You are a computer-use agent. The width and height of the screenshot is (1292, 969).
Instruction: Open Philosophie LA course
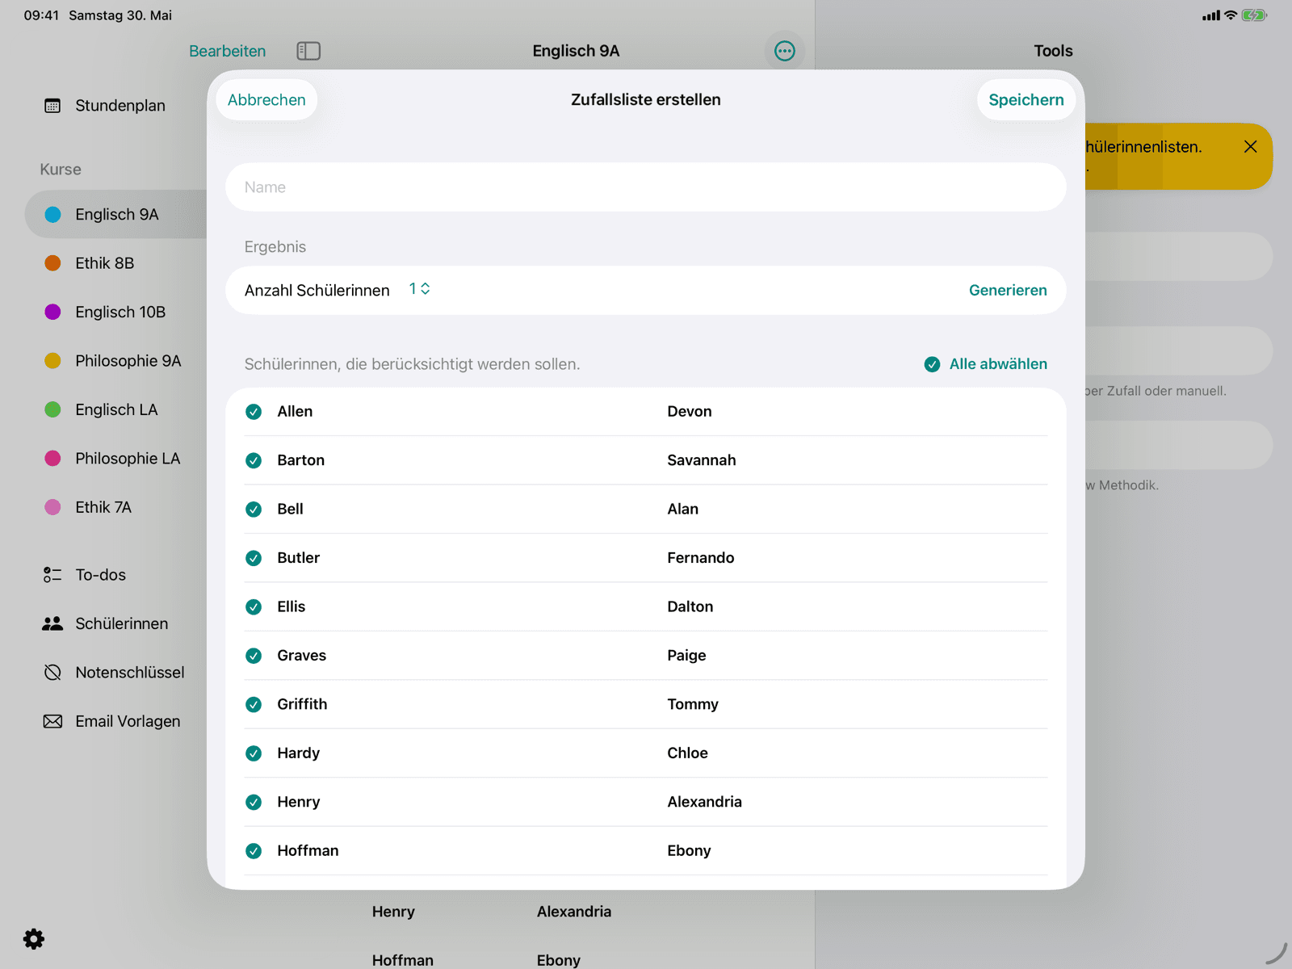[128, 459]
